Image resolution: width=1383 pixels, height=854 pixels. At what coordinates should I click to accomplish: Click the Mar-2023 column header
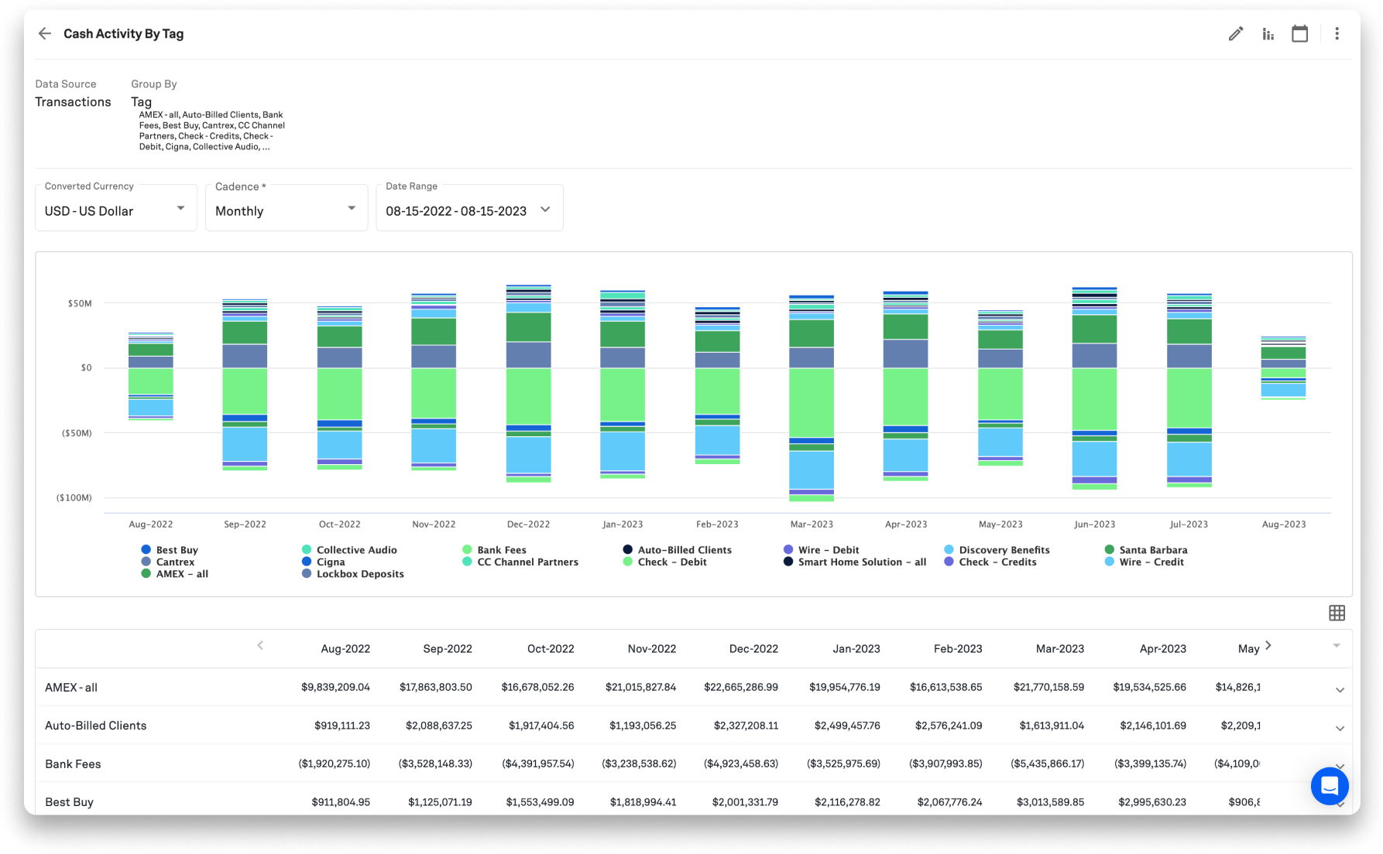tap(1059, 649)
